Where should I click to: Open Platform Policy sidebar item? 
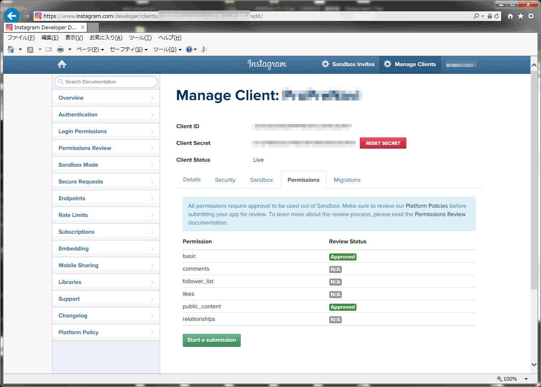pos(106,332)
